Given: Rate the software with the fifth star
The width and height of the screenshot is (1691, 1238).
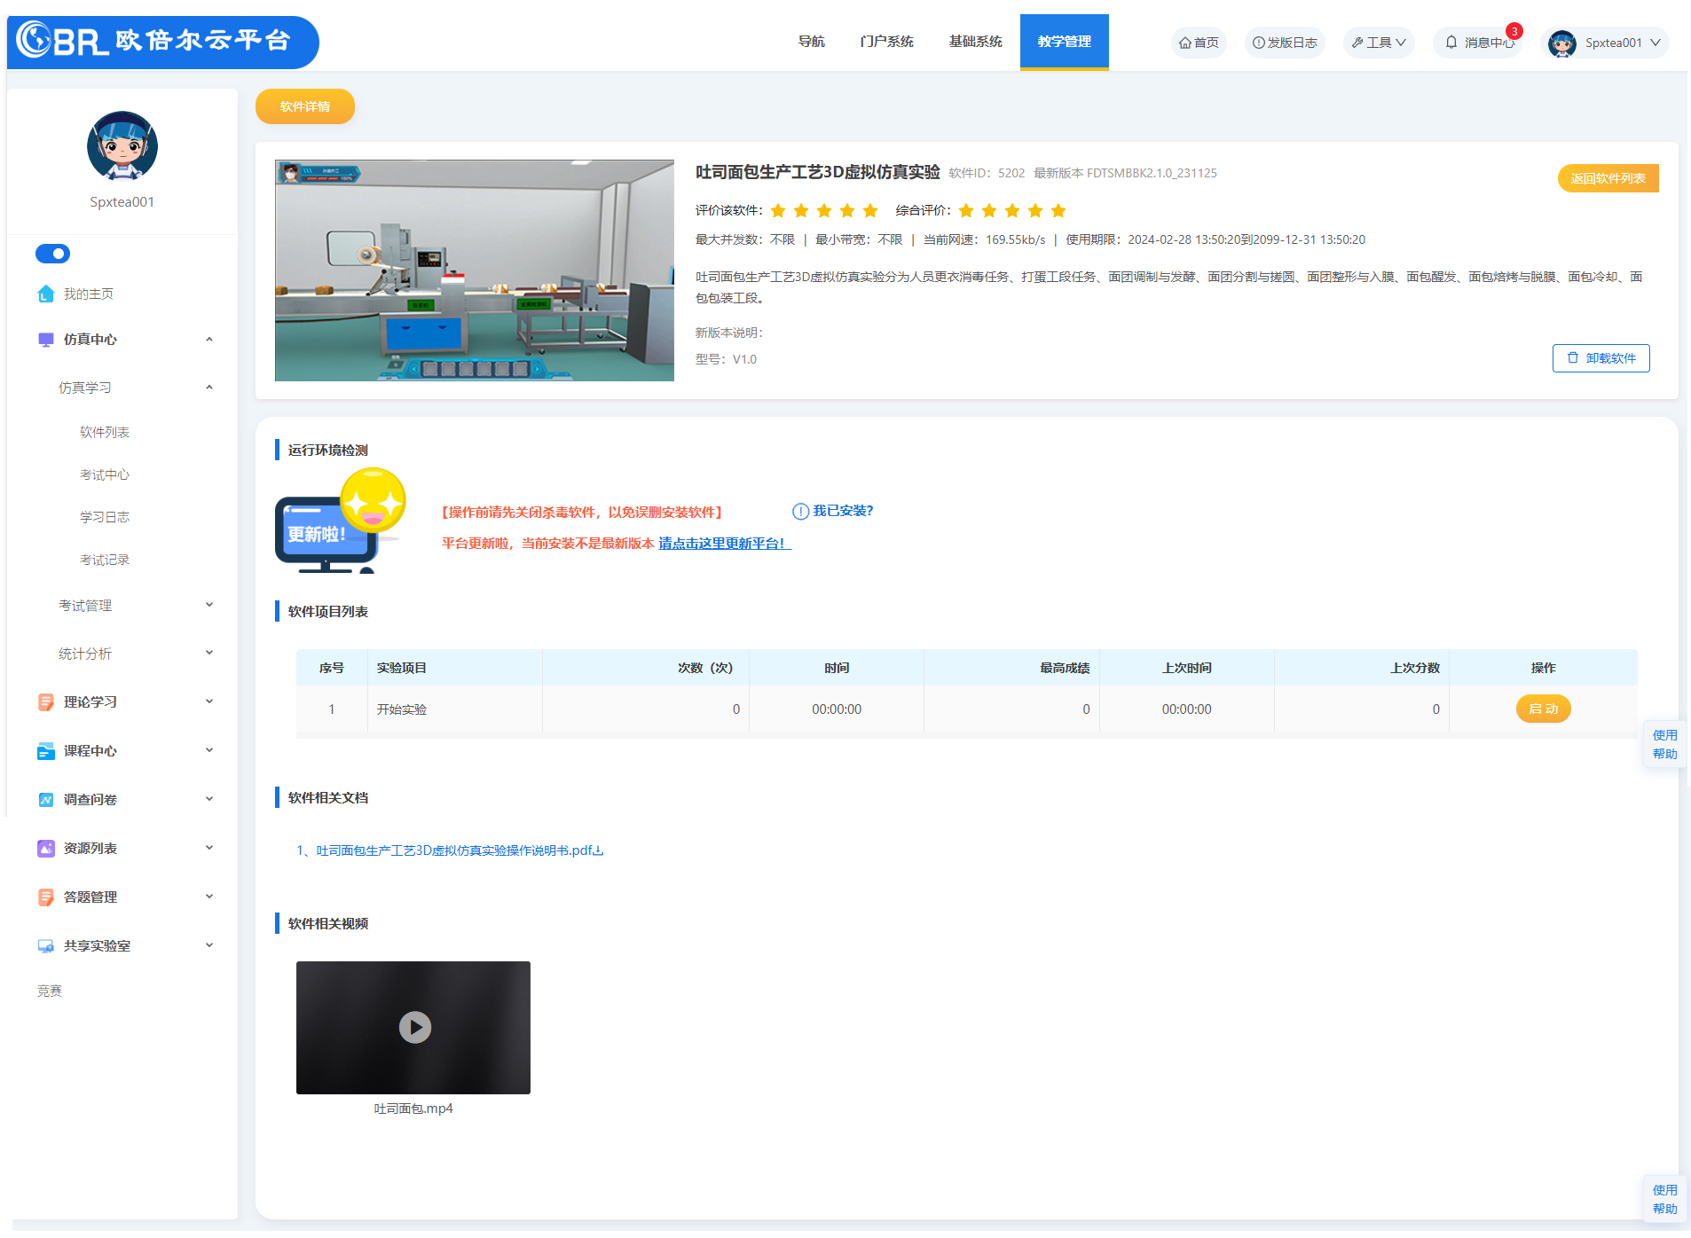Looking at the screenshot, I should coord(870,210).
